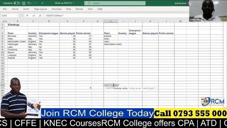227x128 pixels.
Task: Select points value 90 for Bayern
Action: (84, 52)
